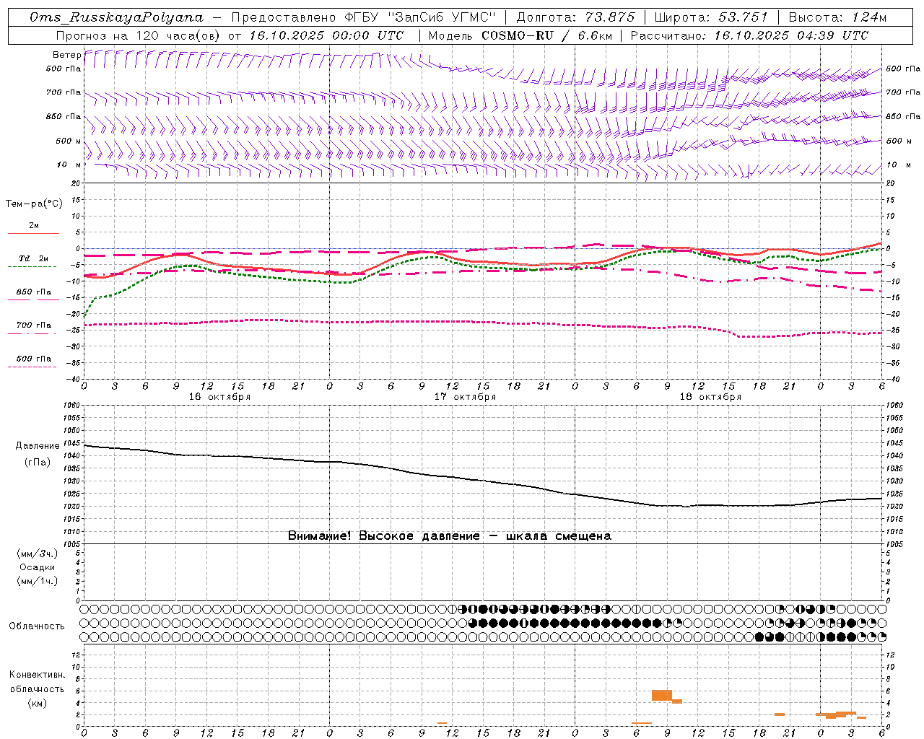Select the 'Высота: 124м' header field
Screen dimensions: 924x739
pos(837,17)
